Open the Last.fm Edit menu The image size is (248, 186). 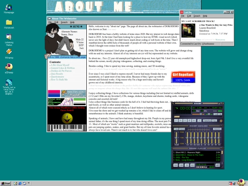point(189,16)
